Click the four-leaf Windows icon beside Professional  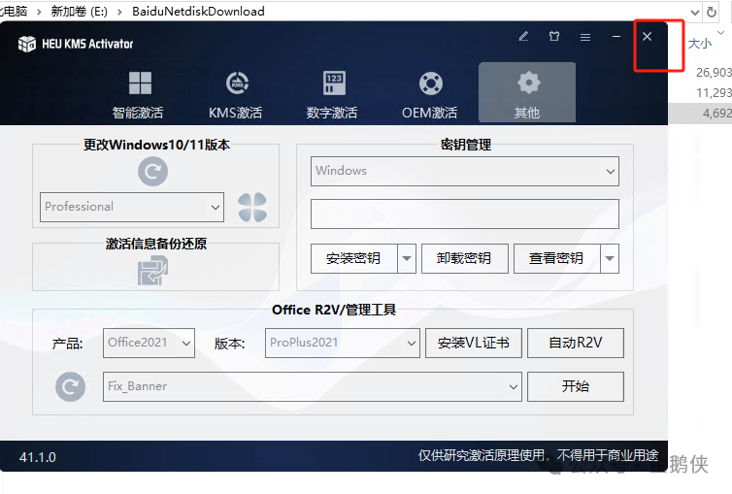[x=252, y=207]
